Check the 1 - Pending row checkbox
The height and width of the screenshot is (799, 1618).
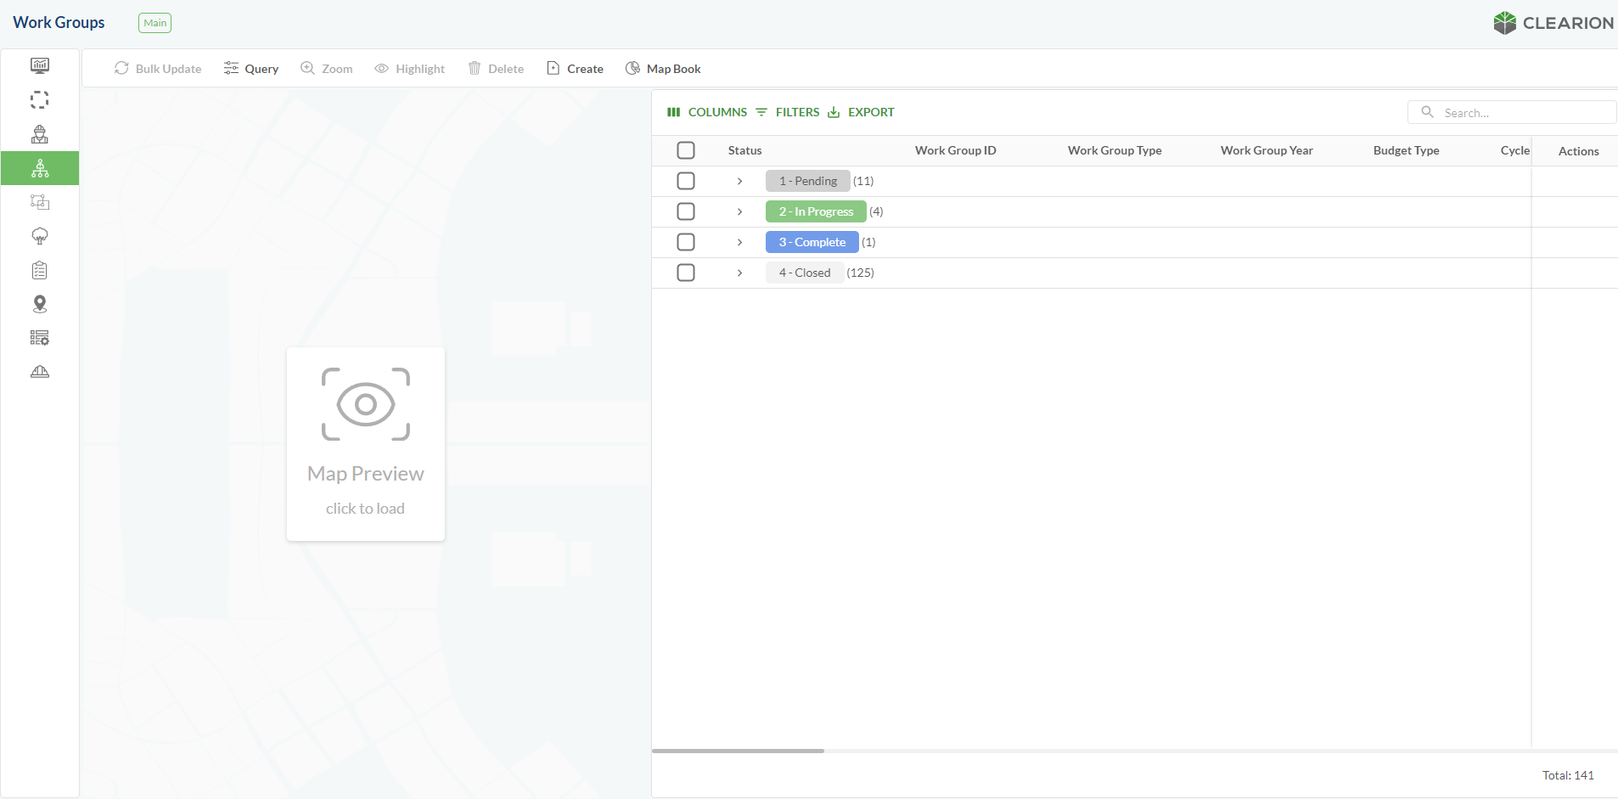[x=686, y=181]
